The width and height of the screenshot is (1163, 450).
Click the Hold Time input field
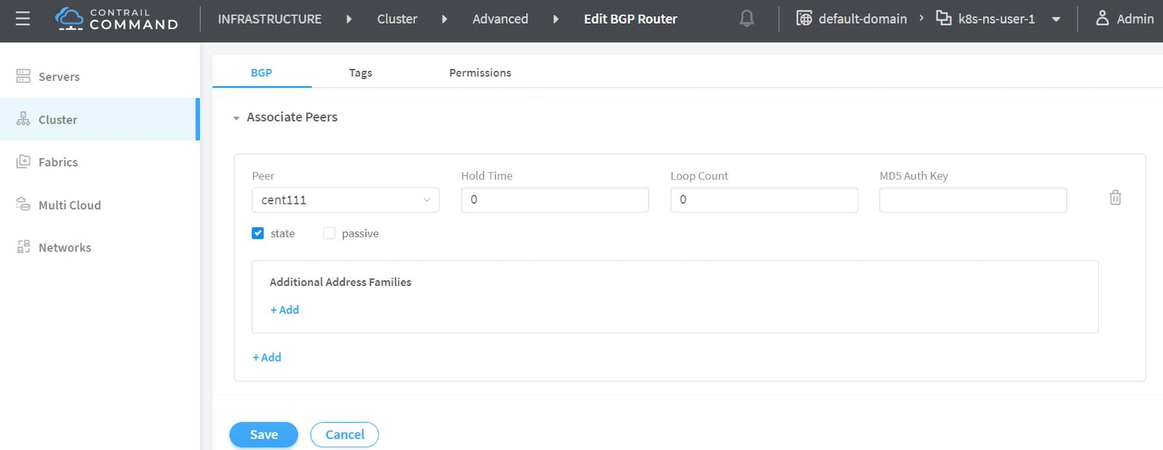(x=555, y=200)
